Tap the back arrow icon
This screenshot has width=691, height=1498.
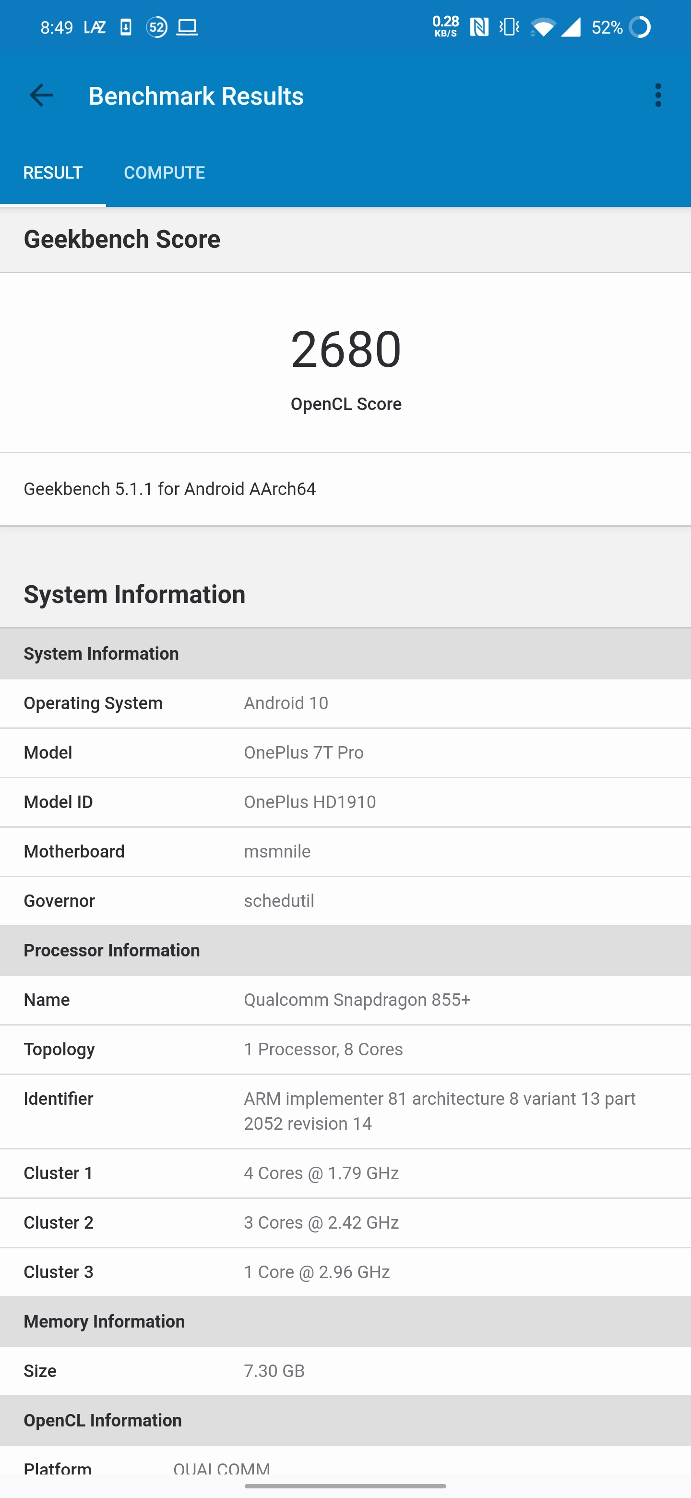pos(41,96)
